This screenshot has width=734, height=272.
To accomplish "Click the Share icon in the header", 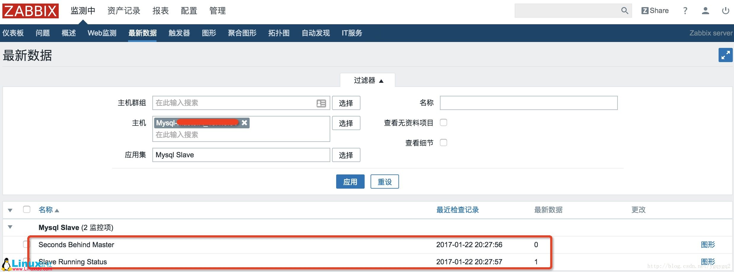I will click(655, 10).
